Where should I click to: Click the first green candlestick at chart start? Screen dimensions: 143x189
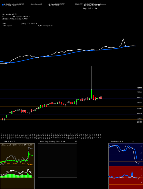coord(4,119)
